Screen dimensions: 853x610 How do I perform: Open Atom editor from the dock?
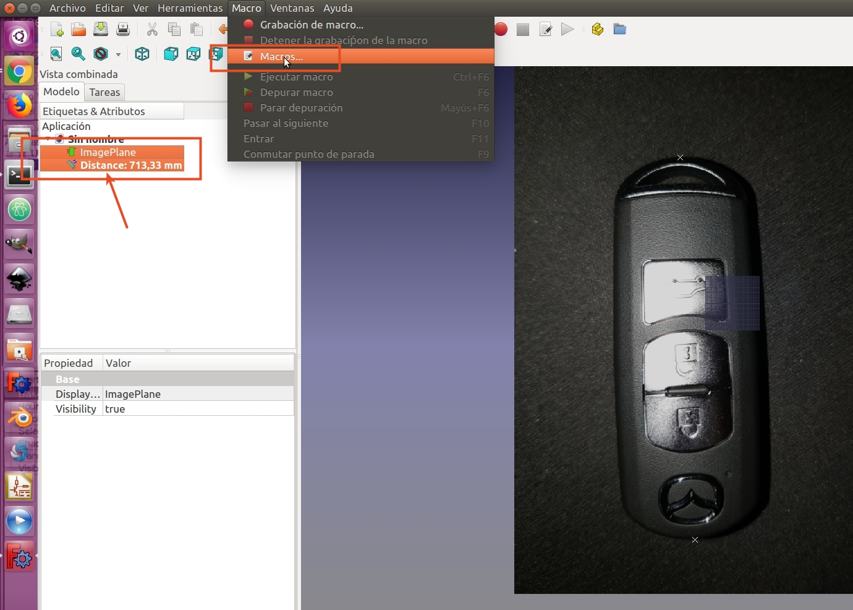[19, 210]
